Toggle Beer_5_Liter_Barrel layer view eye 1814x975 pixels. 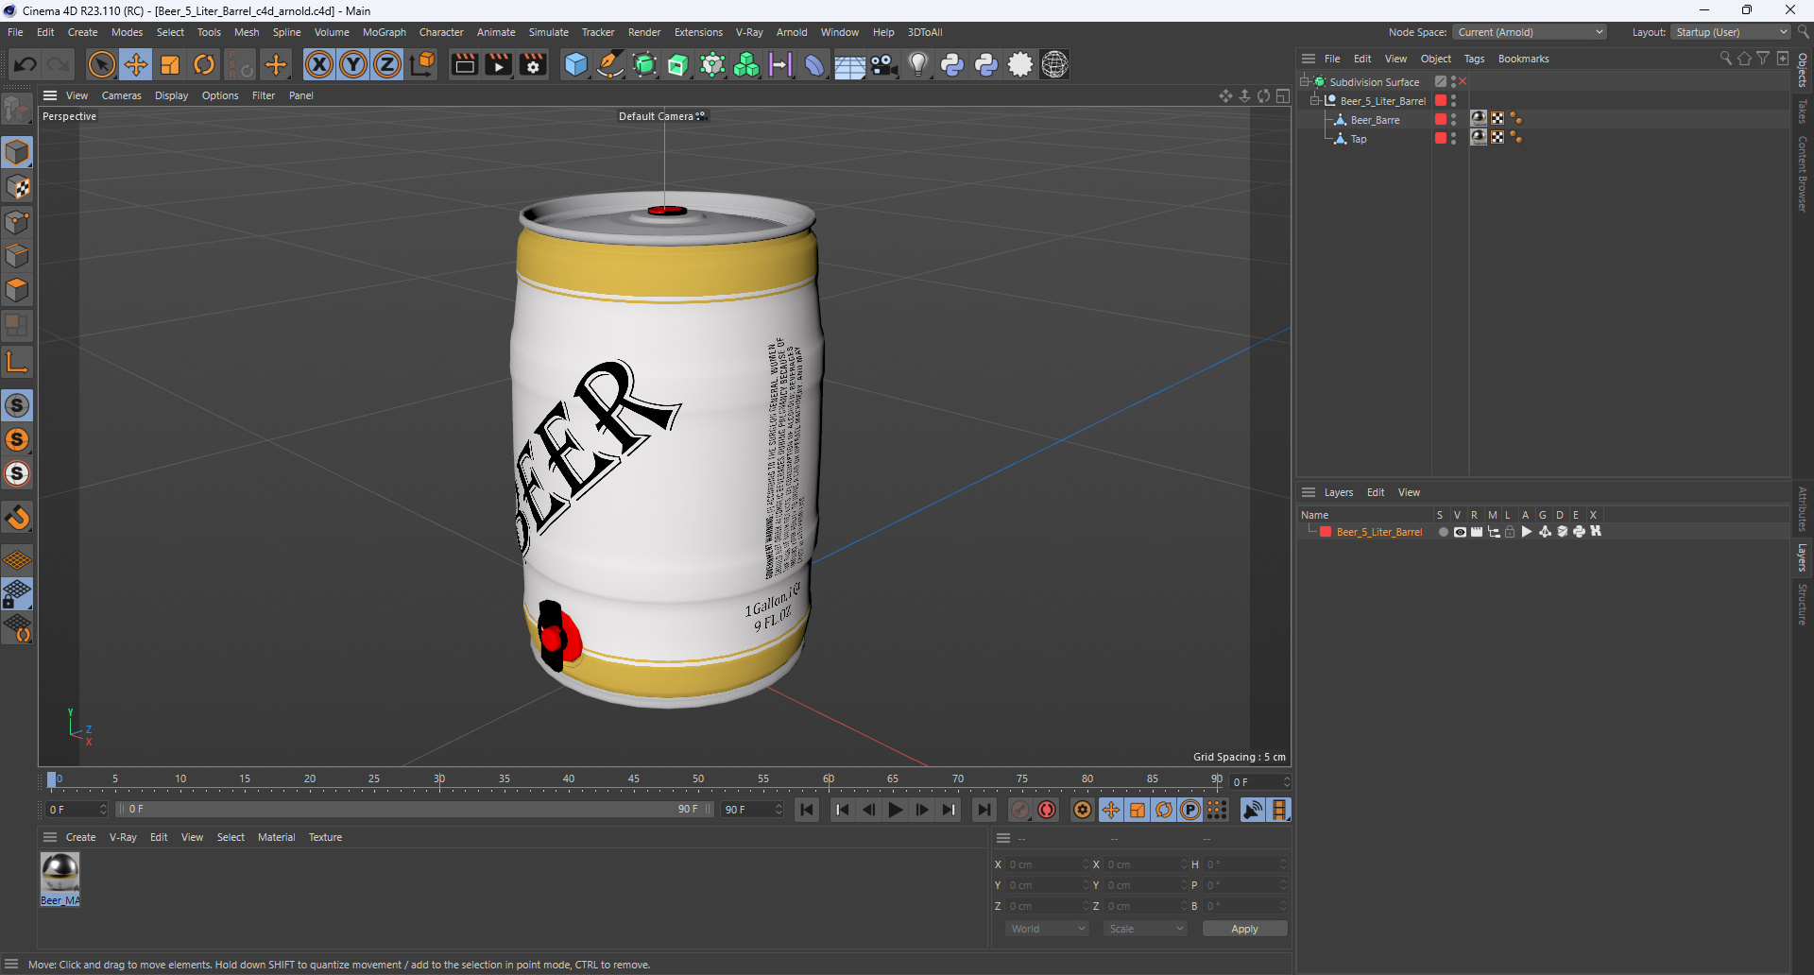[x=1460, y=532]
